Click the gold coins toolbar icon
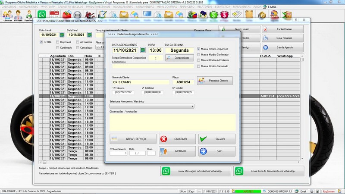Viewport: 345px width, 194px height. 262,15
